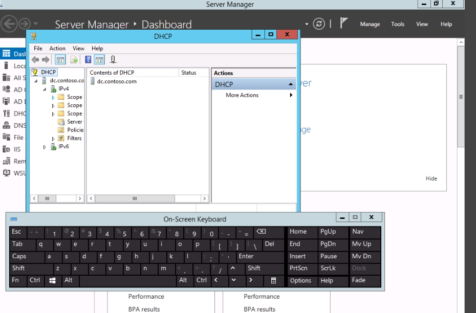Toggle the right Shift key on the keyboard
This screenshot has height=313, width=476.
(265, 269)
